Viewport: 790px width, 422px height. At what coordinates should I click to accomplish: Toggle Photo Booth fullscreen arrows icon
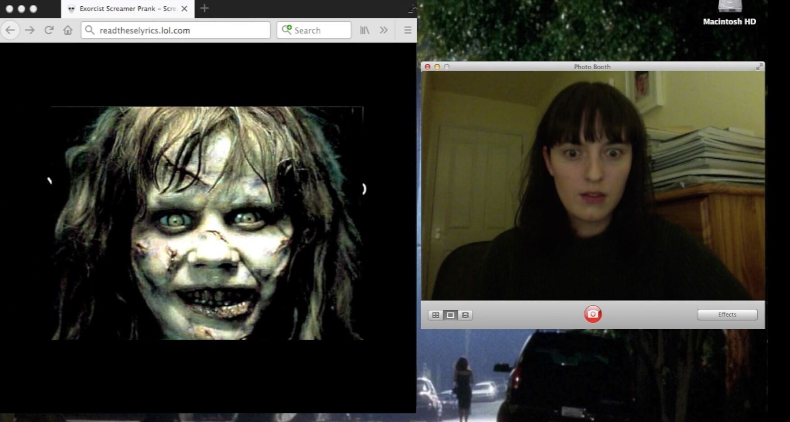coord(759,67)
